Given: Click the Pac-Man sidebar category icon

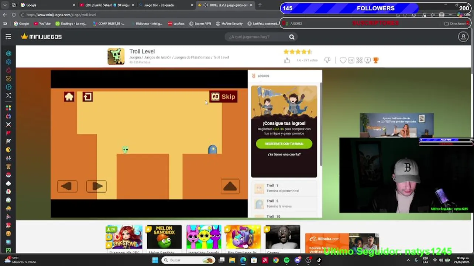Looking at the screenshot, I should pos(8,150).
